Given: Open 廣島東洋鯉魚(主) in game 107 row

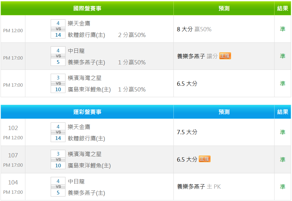Looking at the screenshot, I should [x=89, y=165].
